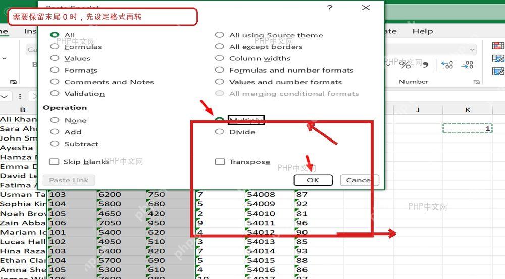Select column K header

(x=468, y=110)
